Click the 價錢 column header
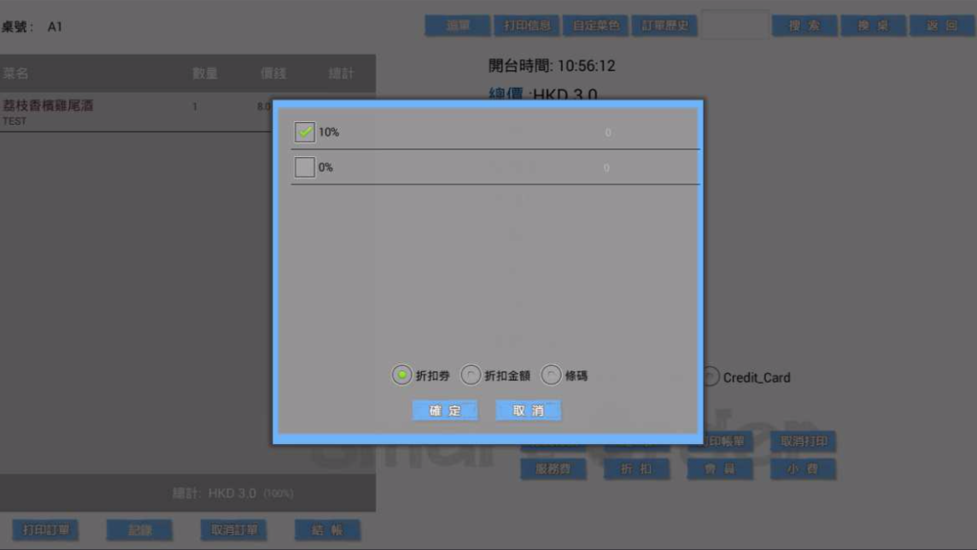Image resolution: width=977 pixels, height=550 pixels. click(273, 73)
